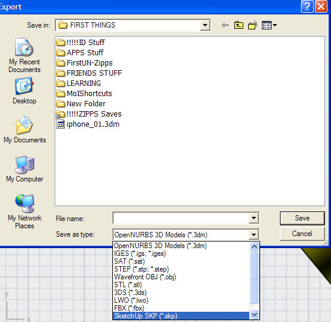The width and height of the screenshot is (331, 322).
Task: Open My Computer in places bar
Action: tap(25, 169)
